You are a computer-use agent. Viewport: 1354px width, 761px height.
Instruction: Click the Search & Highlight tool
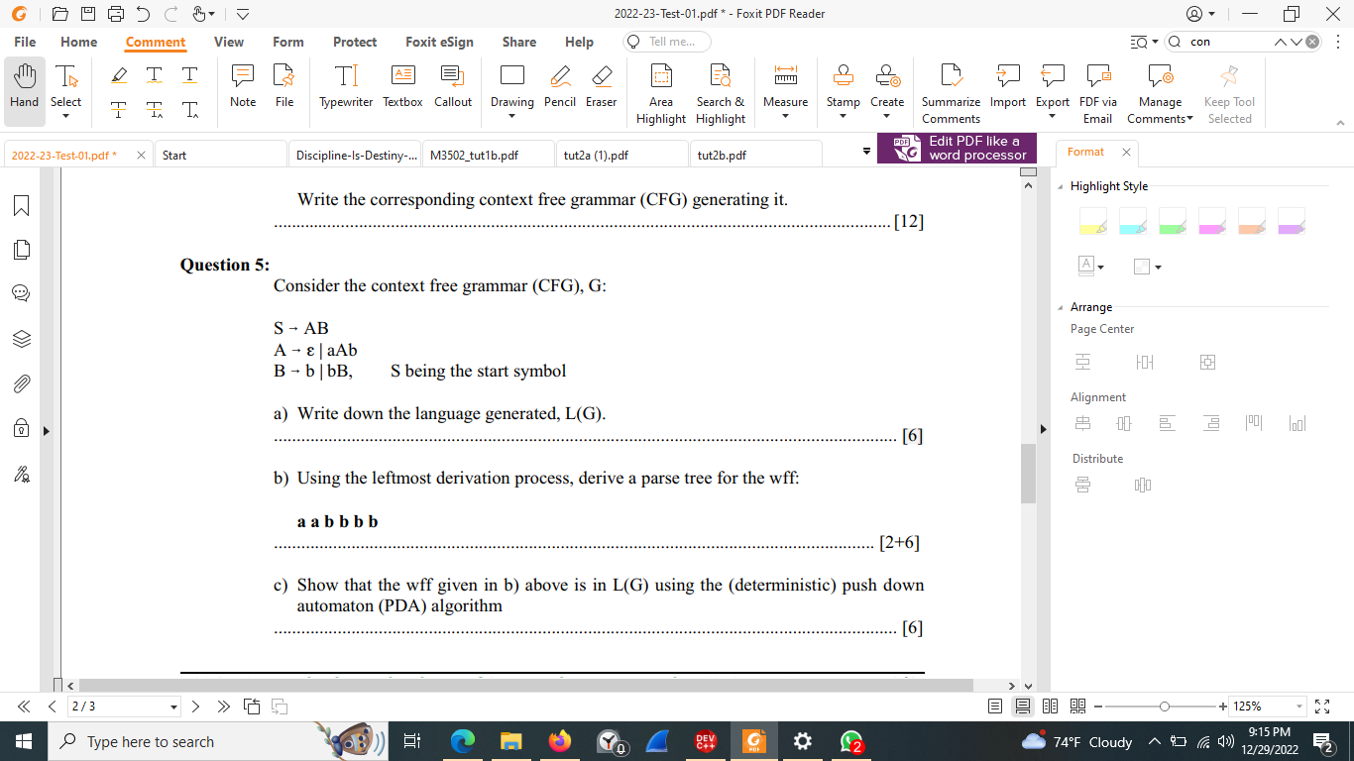(720, 87)
